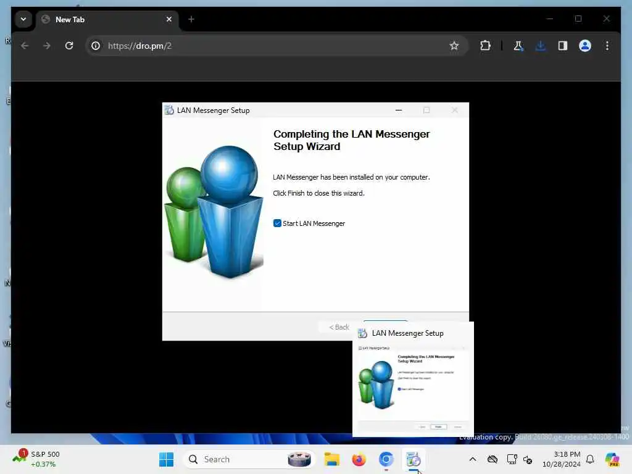Open the Chrome profile avatar

click(x=585, y=46)
